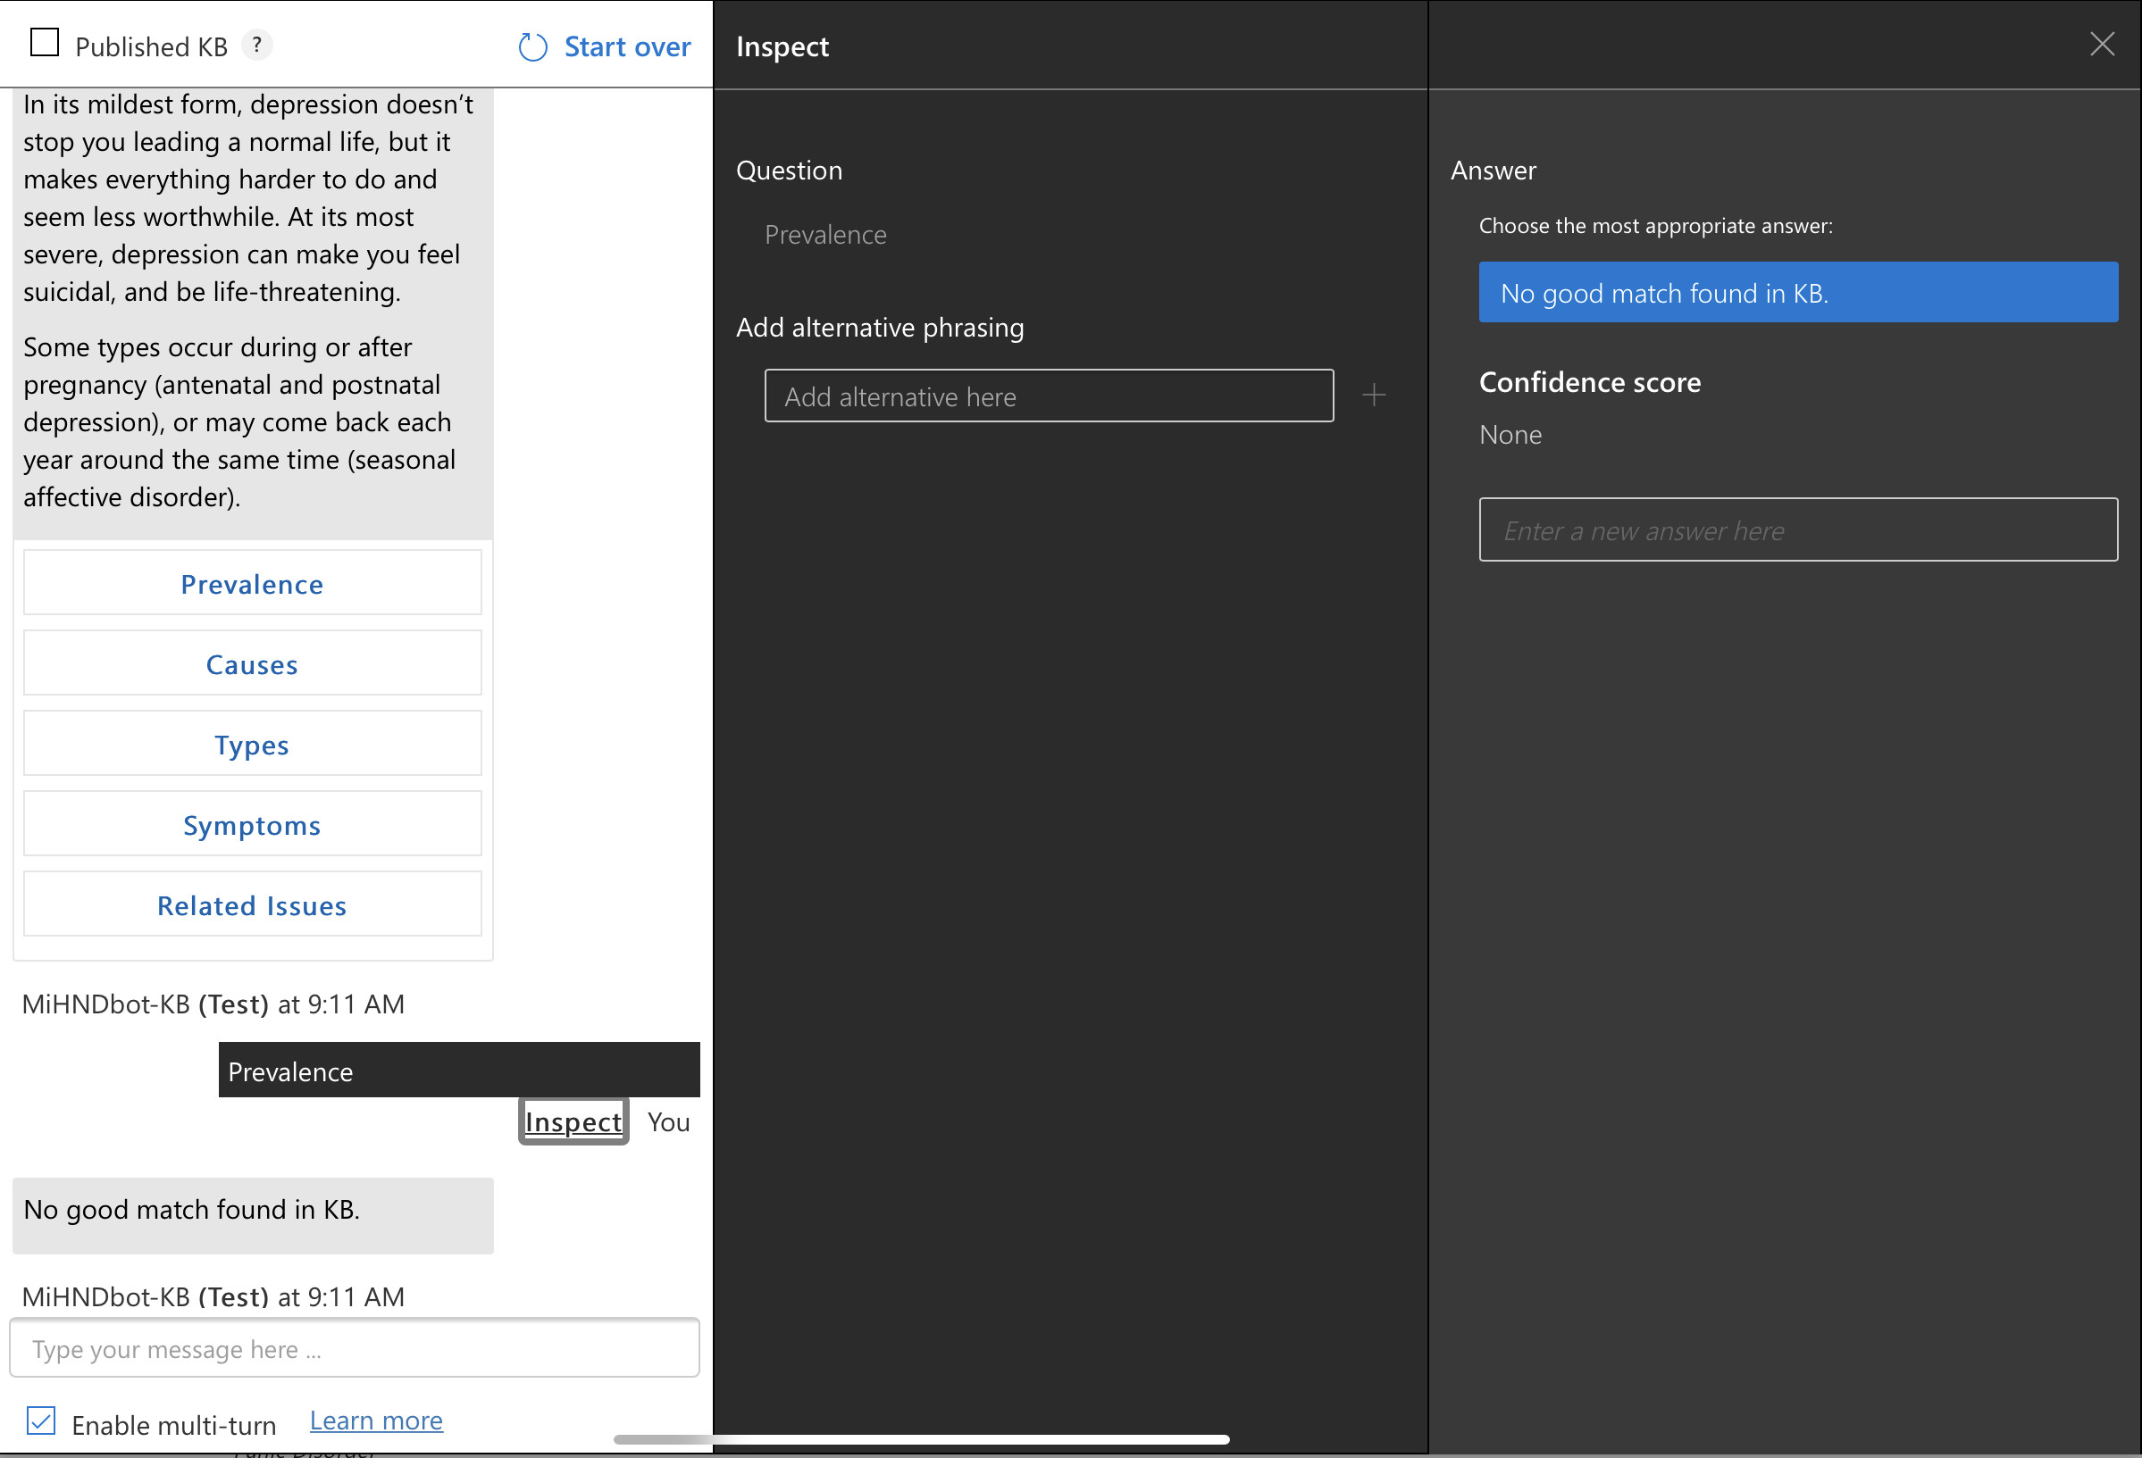Select the Symptoms follow-up prompt

[x=252, y=824]
